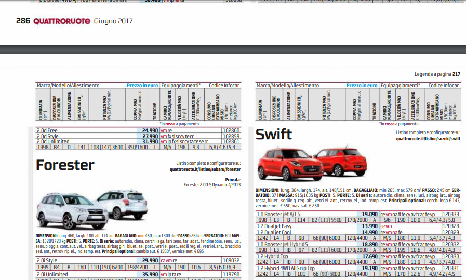Click 'Prezzo in euro' header above Swift listing
Viewport: 466px width, 280px height.
click(362, 85)
